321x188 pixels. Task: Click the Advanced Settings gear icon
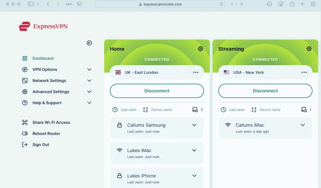25,92
